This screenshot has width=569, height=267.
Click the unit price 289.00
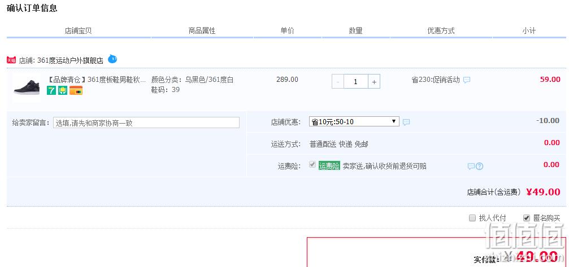[287, 80]
